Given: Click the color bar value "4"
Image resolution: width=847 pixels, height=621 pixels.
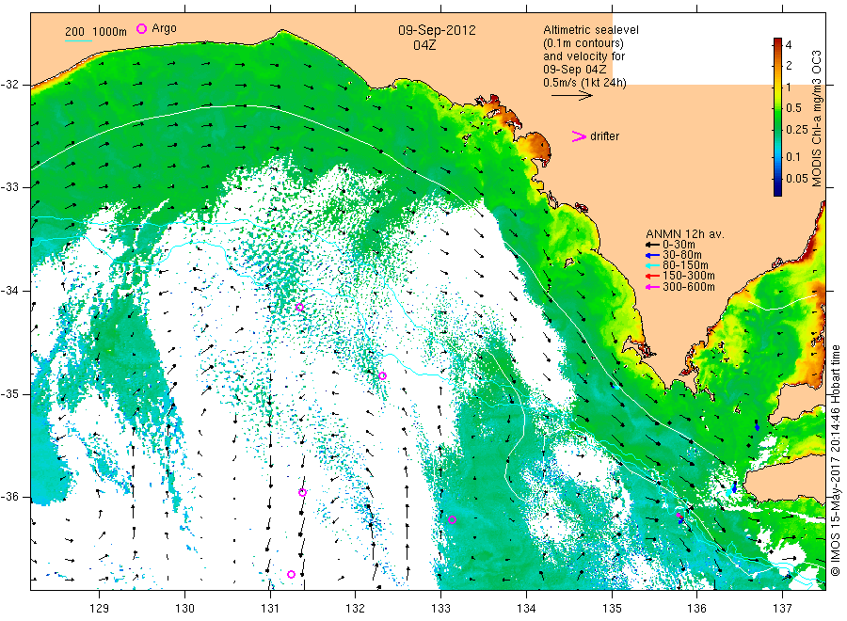Looking at the screenshot, I should pos(789,45).
